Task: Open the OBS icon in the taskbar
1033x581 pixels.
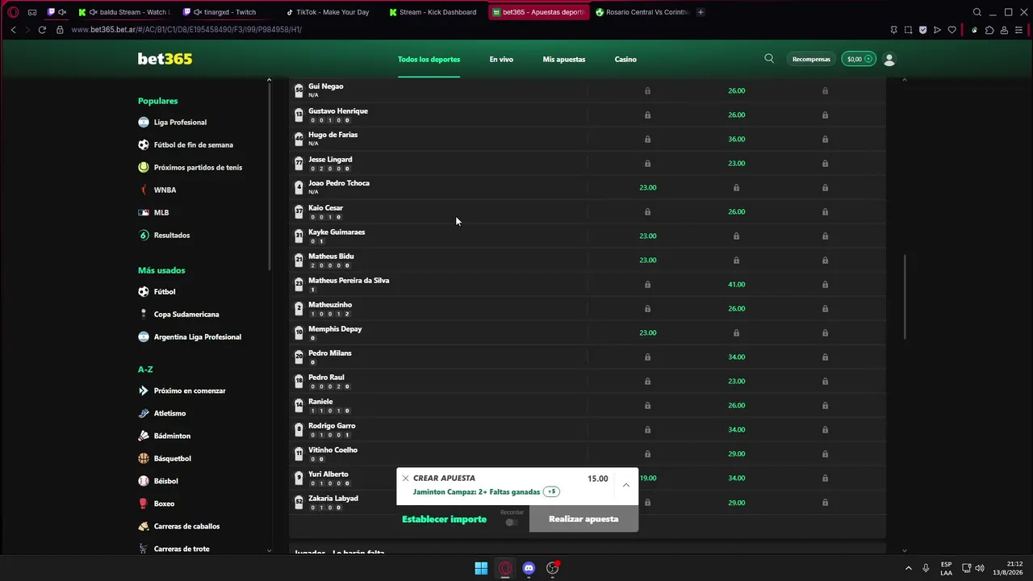Action: click(x=553, y=568)
